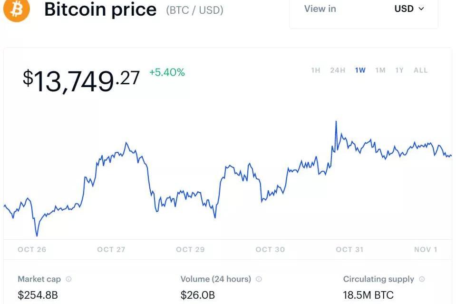The width and height of the screenshot is (456, 304).
Task: Click the Bitcoin price heading
Action: tap(100, 10)
